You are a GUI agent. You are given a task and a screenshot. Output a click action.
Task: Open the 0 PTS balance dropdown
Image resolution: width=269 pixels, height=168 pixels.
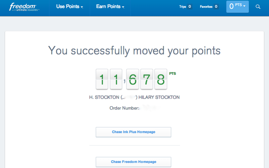click(237, 6)
